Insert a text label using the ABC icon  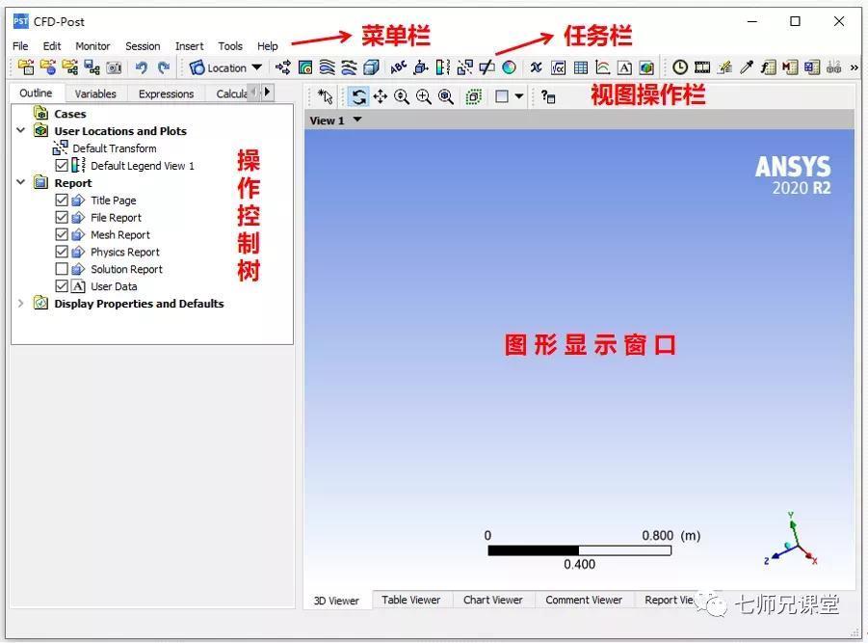click(397, 67)
